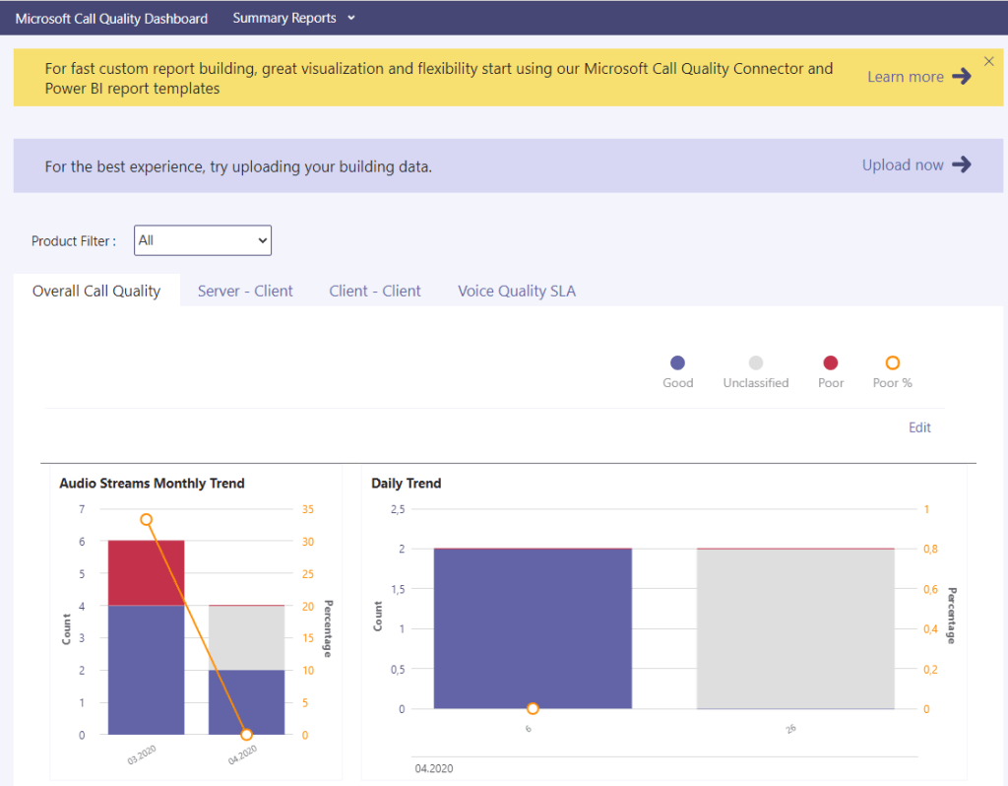The width and height of the screenshot is (1008, 786).
Task: Click the Upload now arrow icon
Action: click(962, 164)
